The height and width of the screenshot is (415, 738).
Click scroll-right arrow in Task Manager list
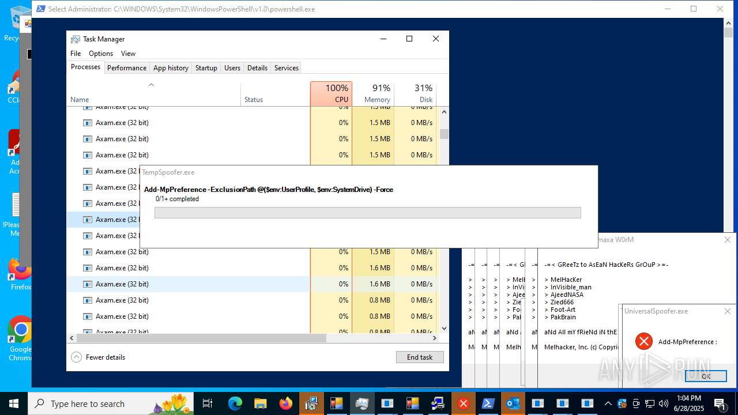tap(435, 338)
